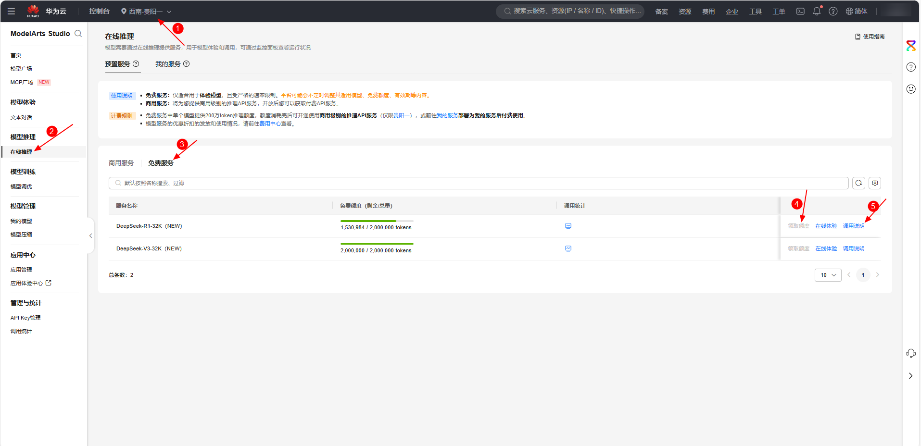Switch to 我的服务 tab
921x446 pixels.
coord(168,64)
